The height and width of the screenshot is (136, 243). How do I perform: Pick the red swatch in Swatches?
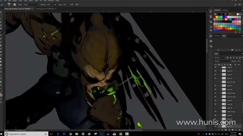(x=214, y=17)
